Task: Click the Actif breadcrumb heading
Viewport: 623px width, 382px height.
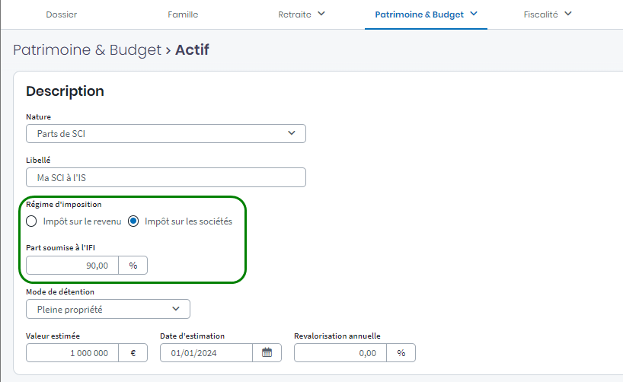Action: [192, 50]
